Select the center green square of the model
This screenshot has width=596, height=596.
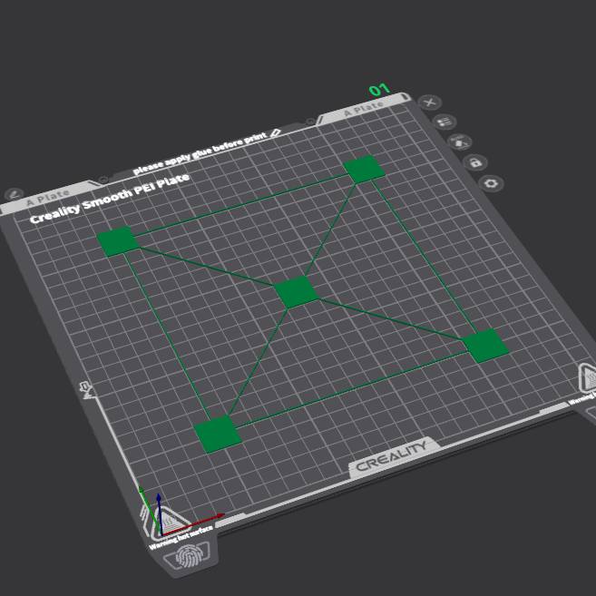pyautogui.click(x=297, y=292)
